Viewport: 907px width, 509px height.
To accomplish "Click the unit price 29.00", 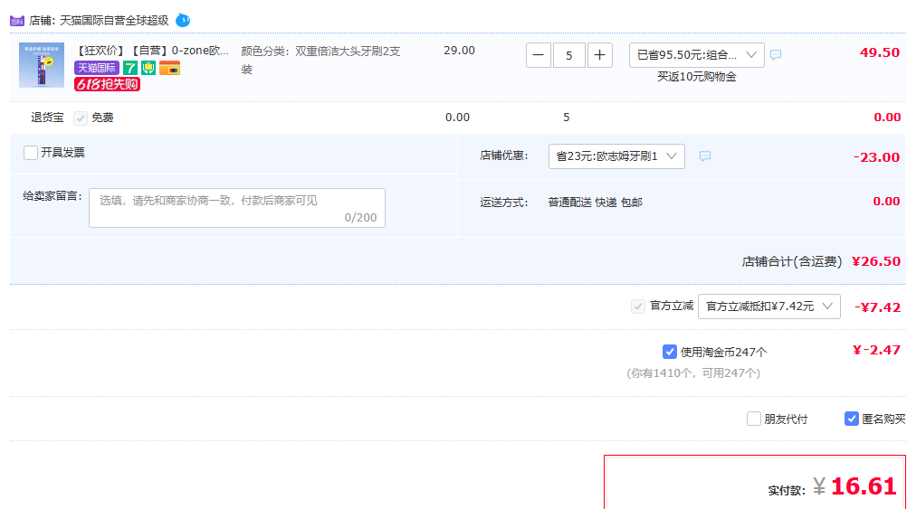I will click(x=459, y=51).
